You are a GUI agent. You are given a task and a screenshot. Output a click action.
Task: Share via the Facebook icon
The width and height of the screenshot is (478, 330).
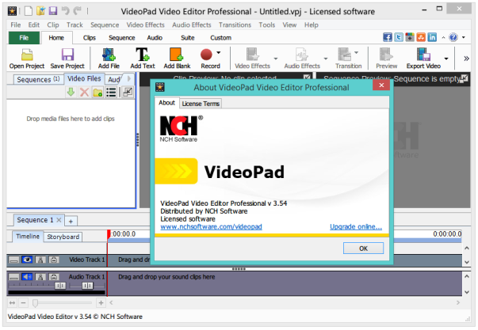(388, 37)
